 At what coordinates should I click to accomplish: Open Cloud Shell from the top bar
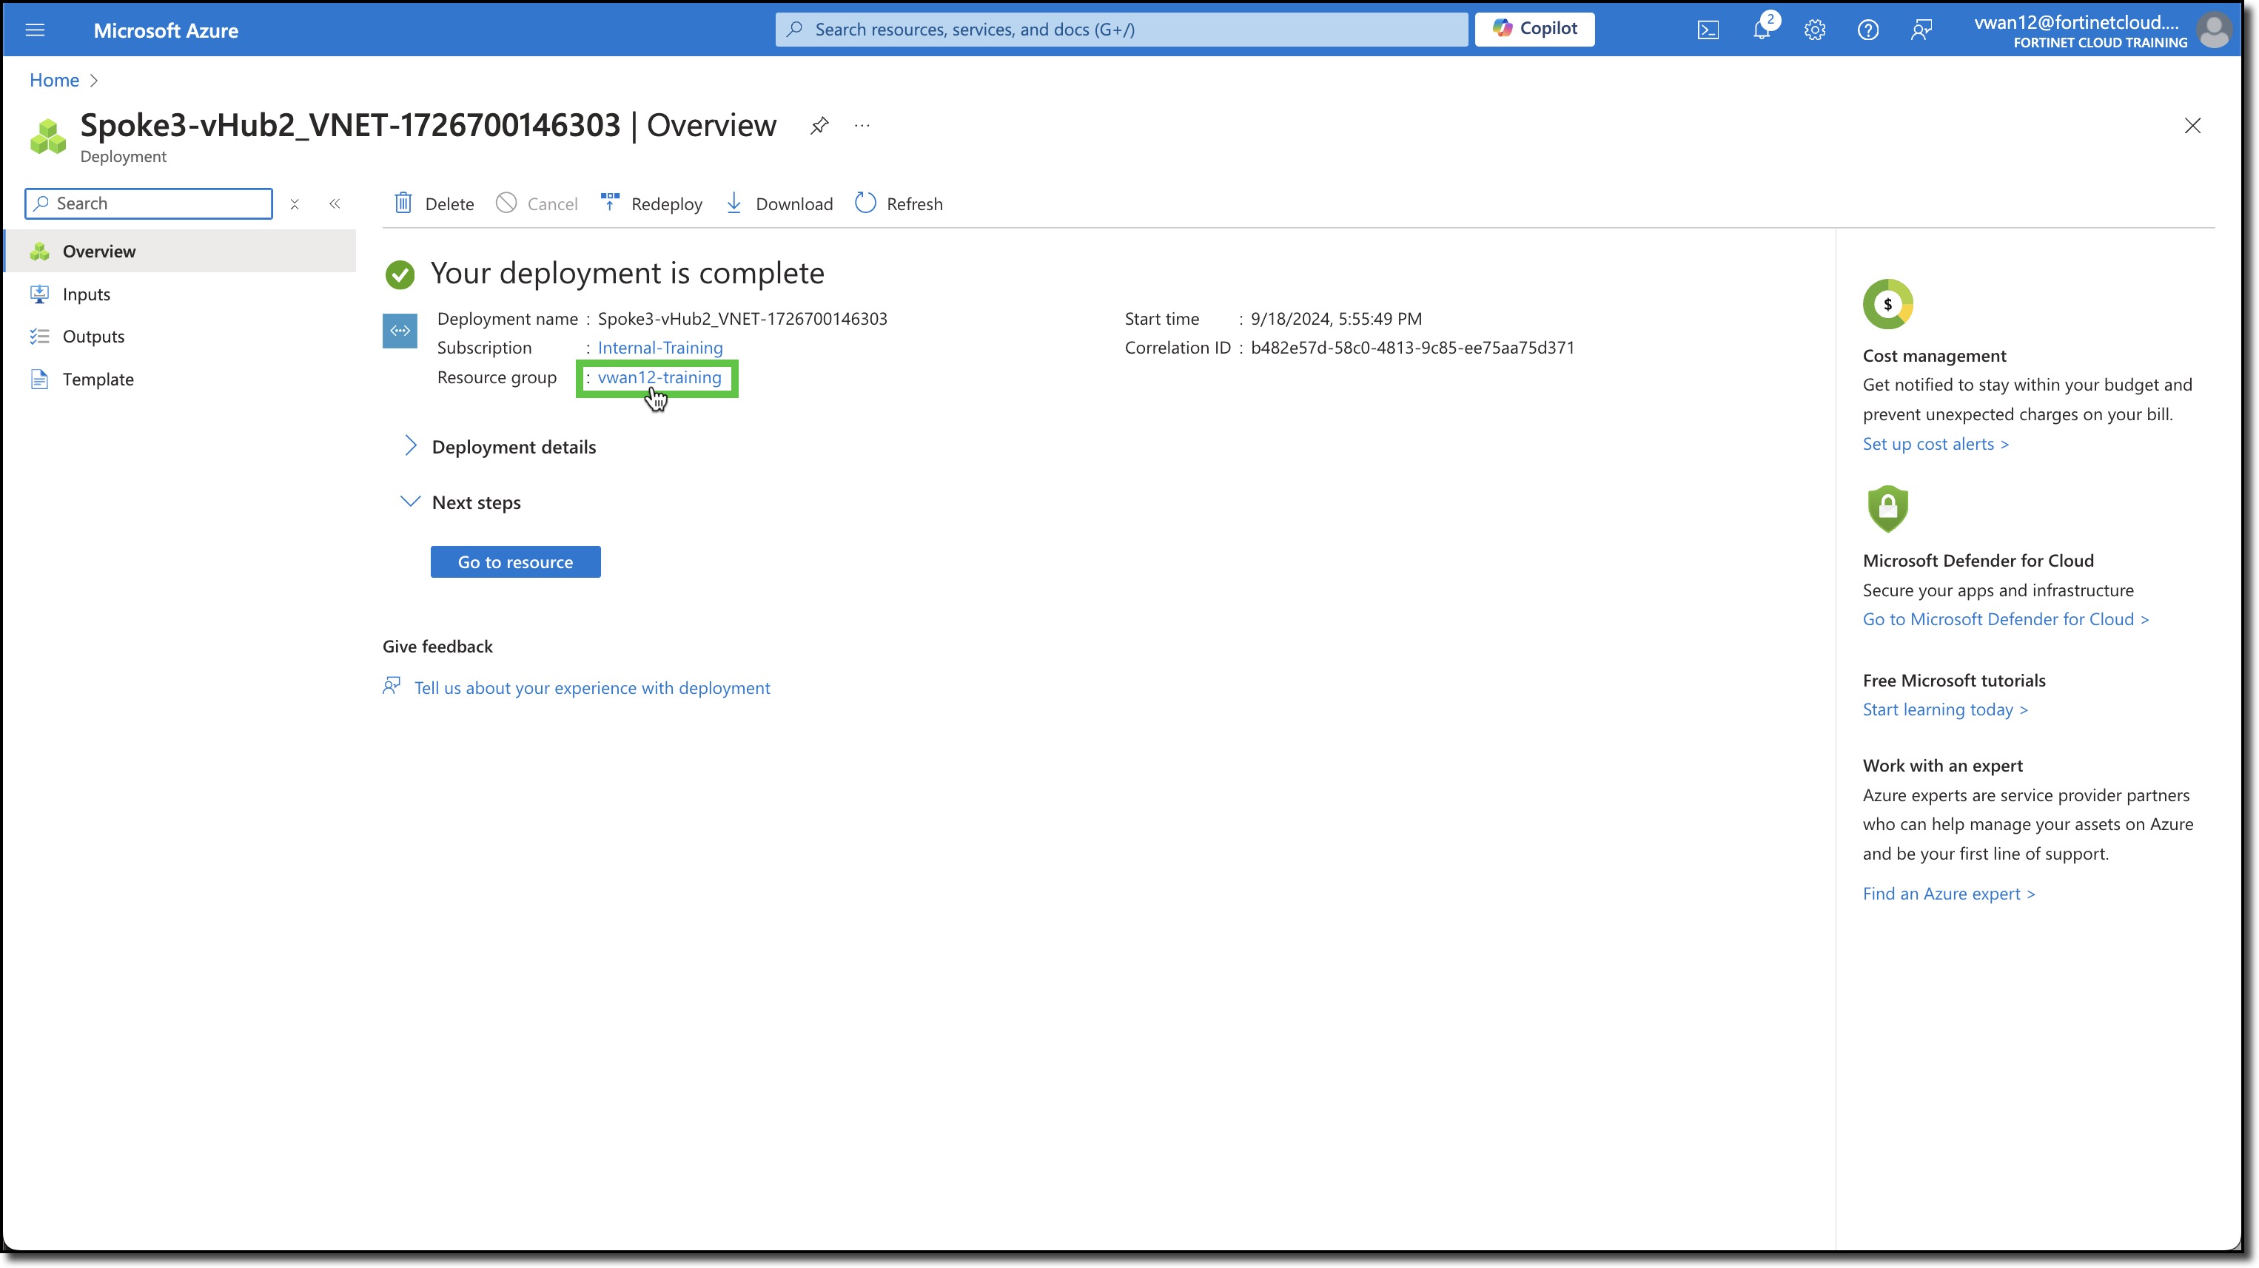coord(1708,30)
